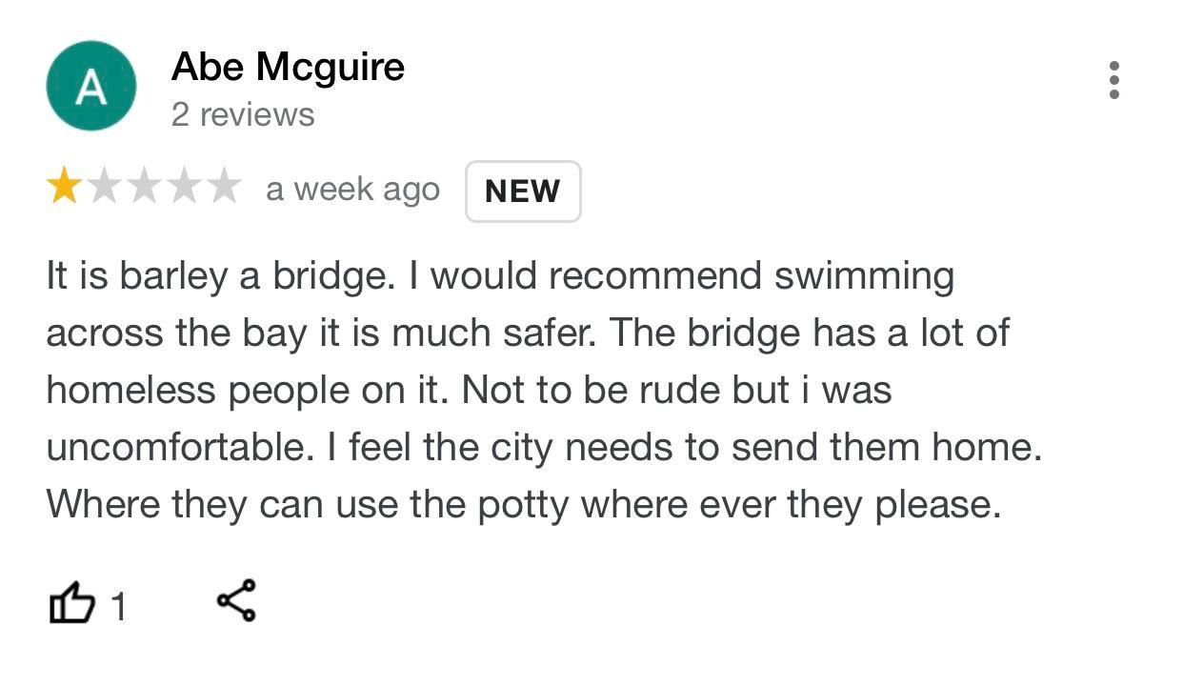Click the first gold star rating icon
Screen dimensions: 1183x687
65,187
